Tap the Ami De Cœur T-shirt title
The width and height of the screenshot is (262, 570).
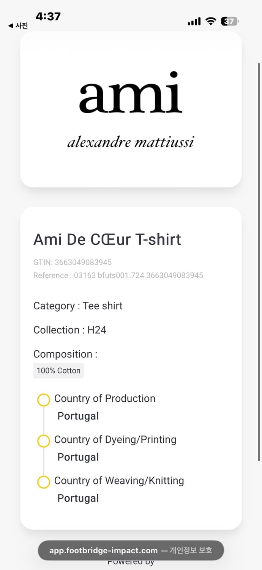pyautogui.click(x=107, y=239)
